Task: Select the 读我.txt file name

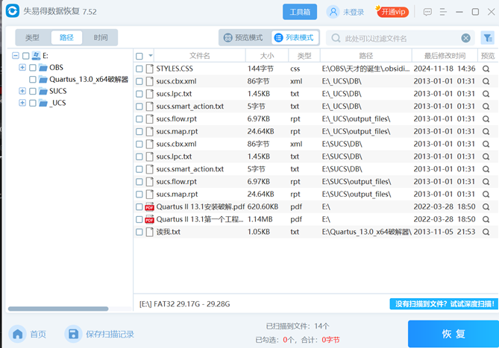Action: pyautogui.click(x=168, y=232)
